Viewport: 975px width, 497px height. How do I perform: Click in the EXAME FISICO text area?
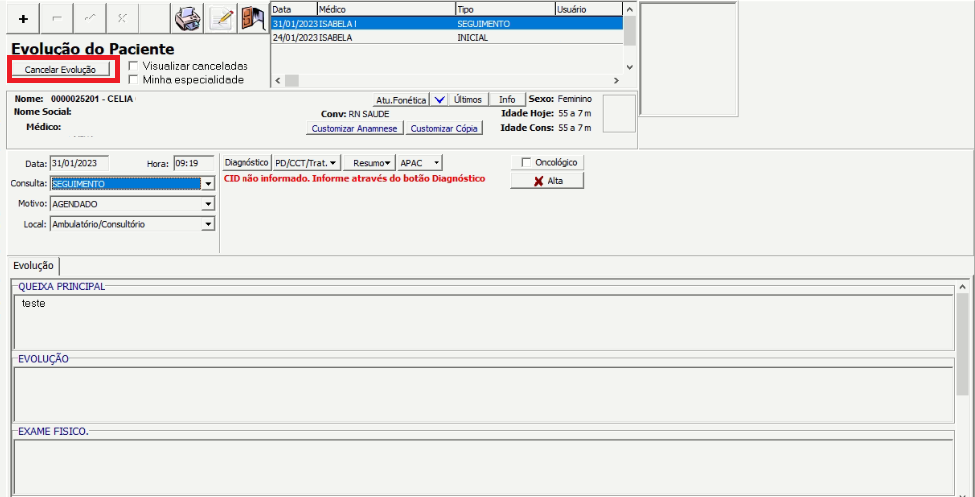(484, 468)
